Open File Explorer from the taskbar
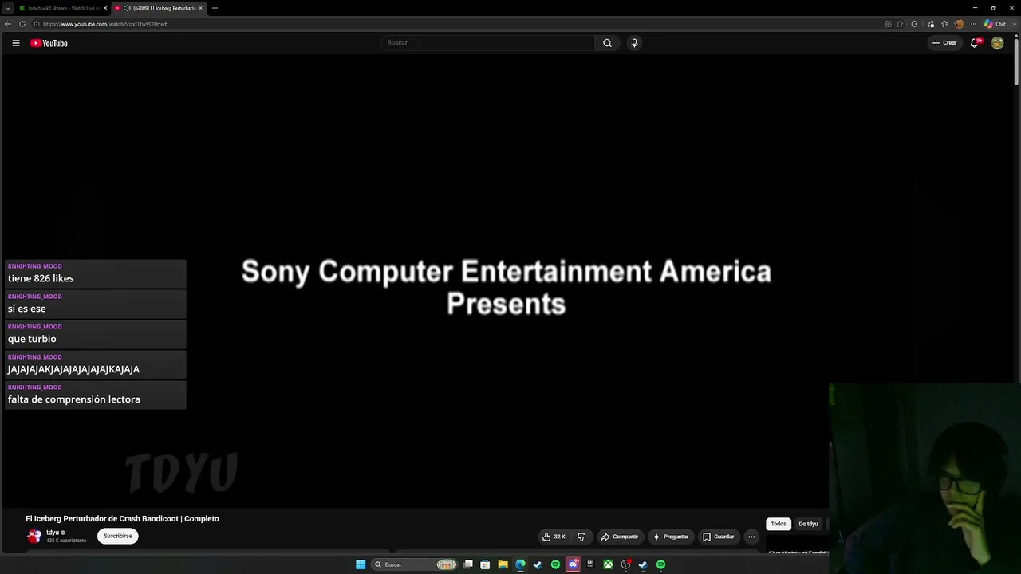Image resolution: width=1021 pixels, height=574 pixels. [x=503, y=564]
